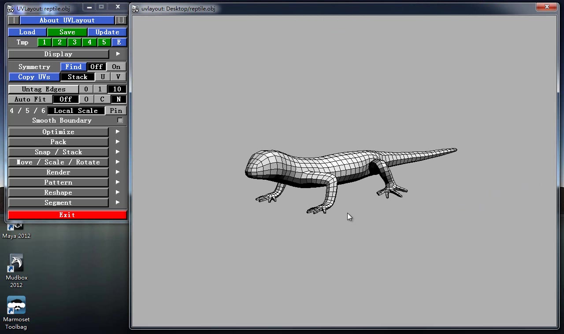Turn Symmetry On
The image size is (564, 334).
click(x=116, y=67)
